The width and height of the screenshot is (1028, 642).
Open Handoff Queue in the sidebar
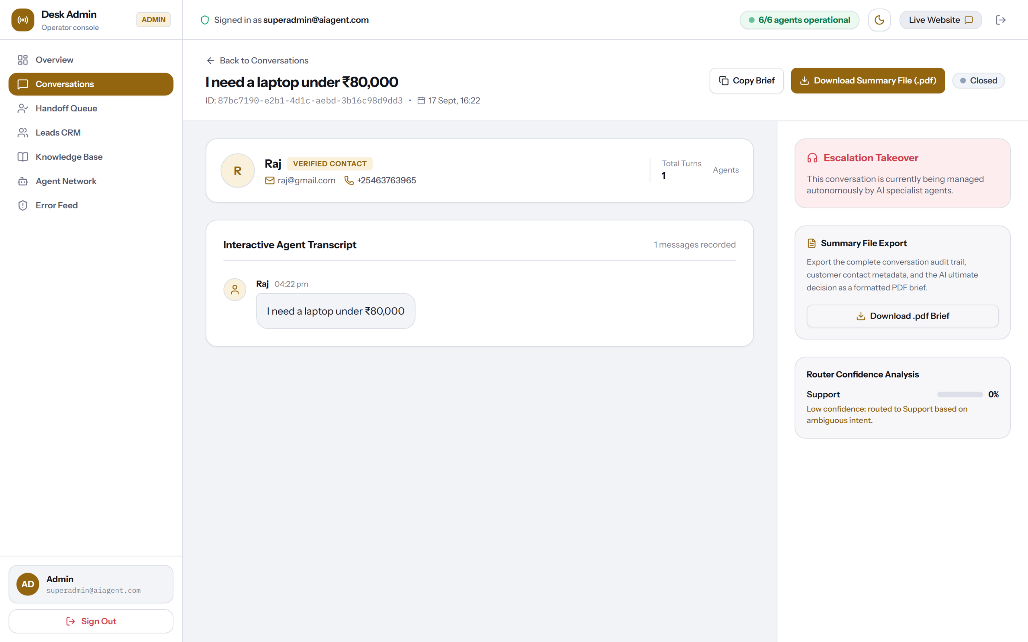pyautogui.click(x=91, y=108)
